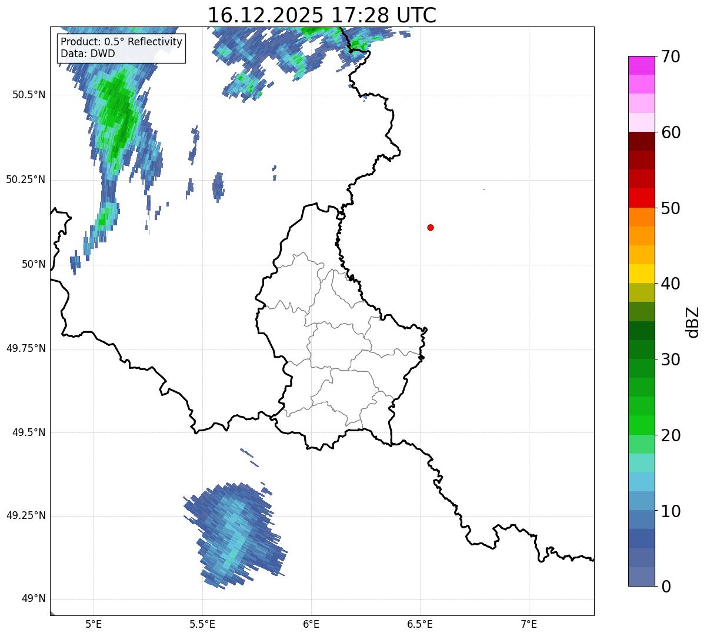Viewport: 707px width, 636px height.
Task: Click the colorbar tick label 40
Action: click(x=671, y=284)
